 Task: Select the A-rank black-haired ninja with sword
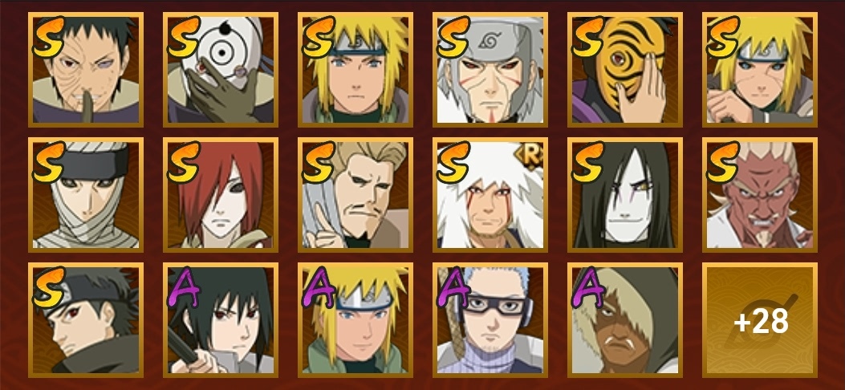tap(221, 320)
